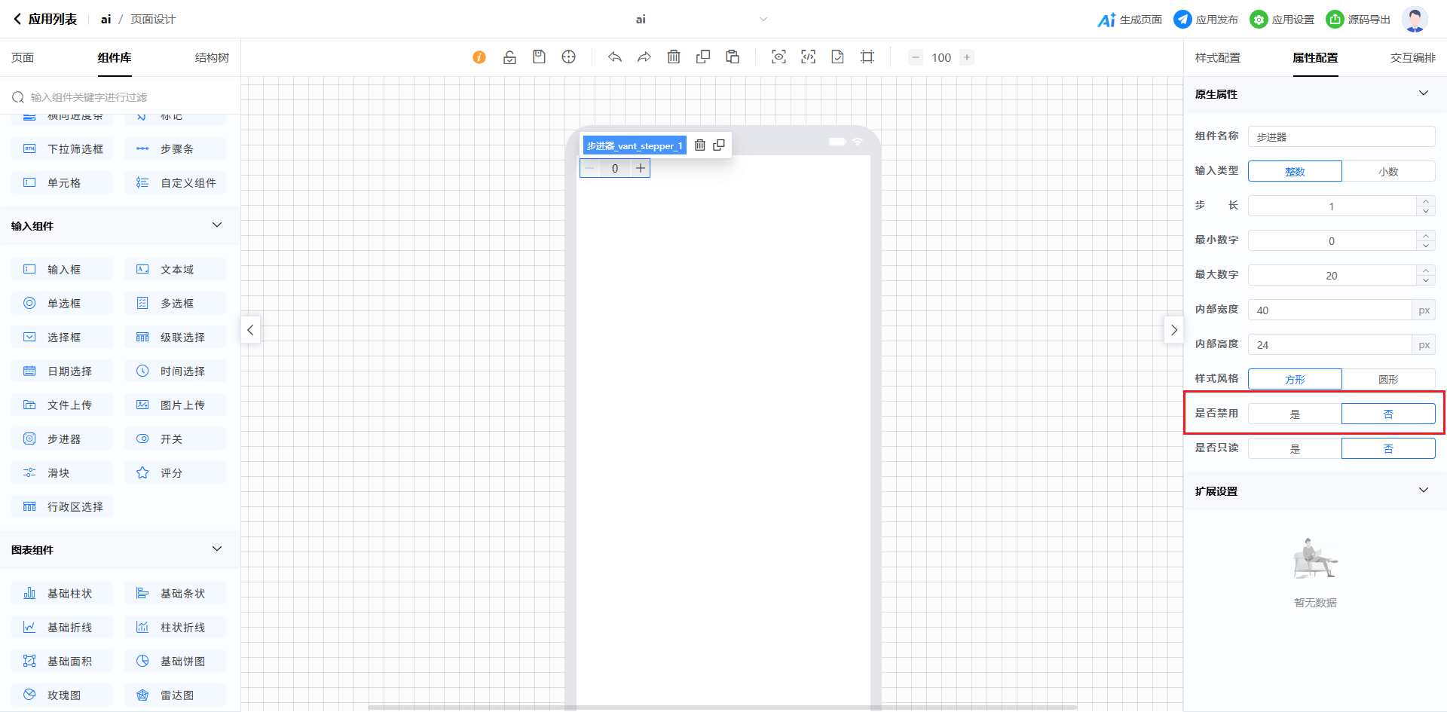Click the orange info icon in toolbar
This screenshot has height=712, width=1447.
[x=479, y=57]
